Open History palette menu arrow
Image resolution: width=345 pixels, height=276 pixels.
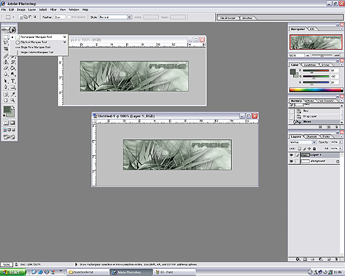[x=342, y=101]
